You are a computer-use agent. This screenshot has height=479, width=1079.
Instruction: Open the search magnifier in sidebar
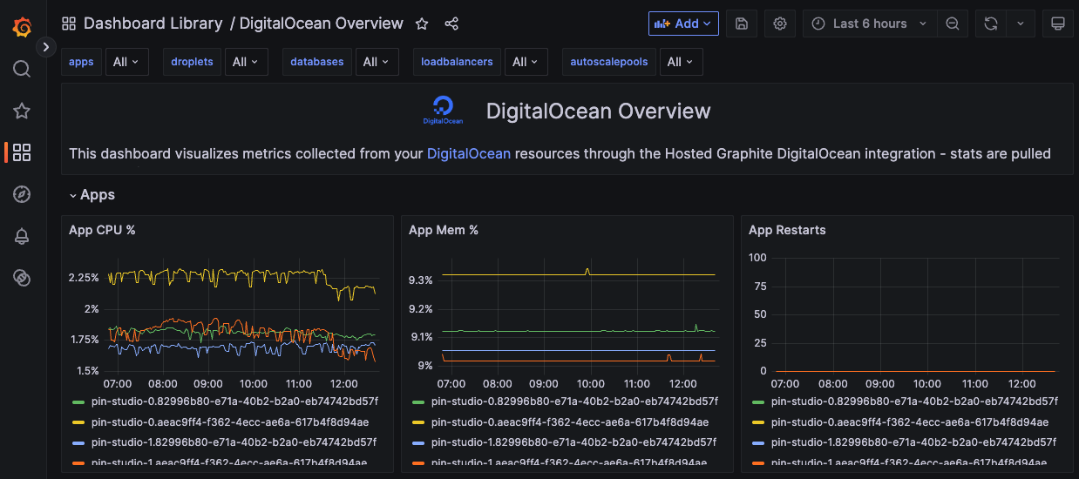22,69
